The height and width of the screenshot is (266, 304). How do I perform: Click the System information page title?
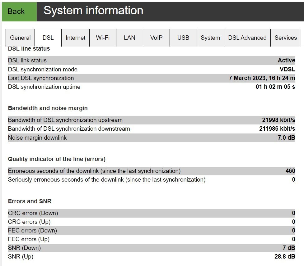pyautogui.click(x=93, y=11)
